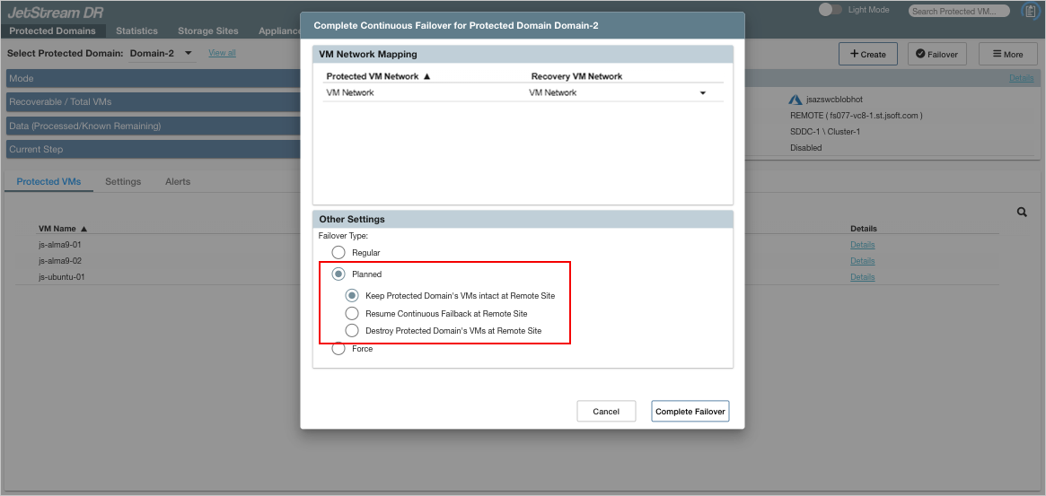The width and height of the screenshot is (1046, 496).
Task: Select the Force failover type
Action: 338,349
